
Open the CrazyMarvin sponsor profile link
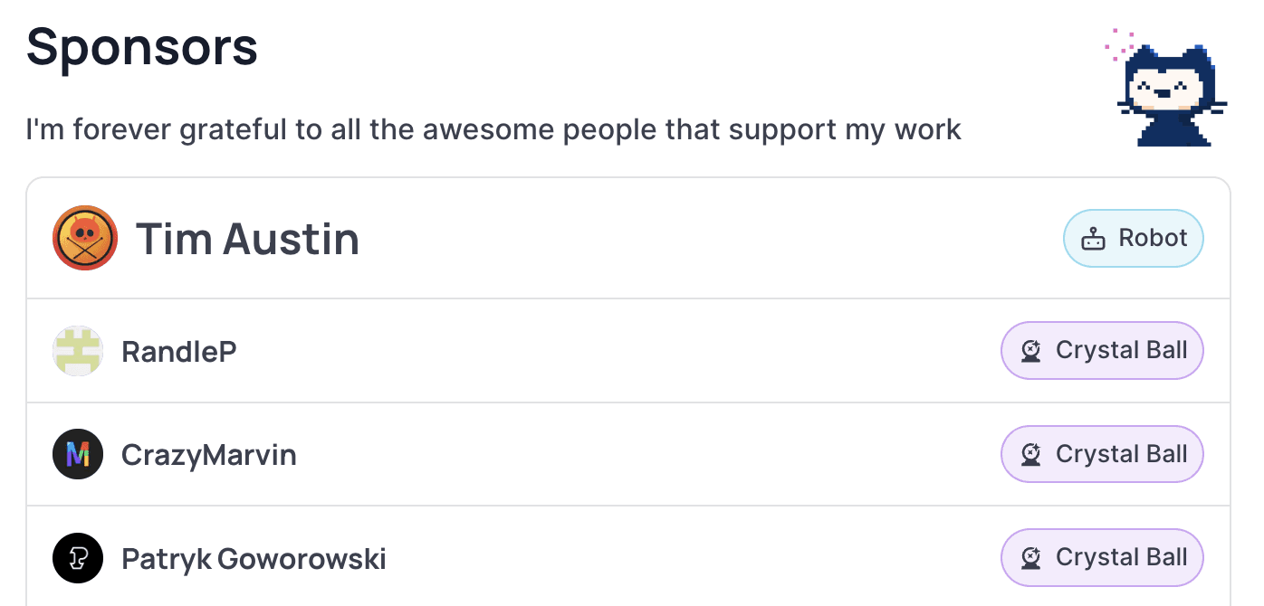(209, 454)
